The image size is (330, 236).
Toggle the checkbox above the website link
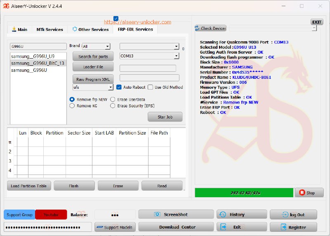116,18
